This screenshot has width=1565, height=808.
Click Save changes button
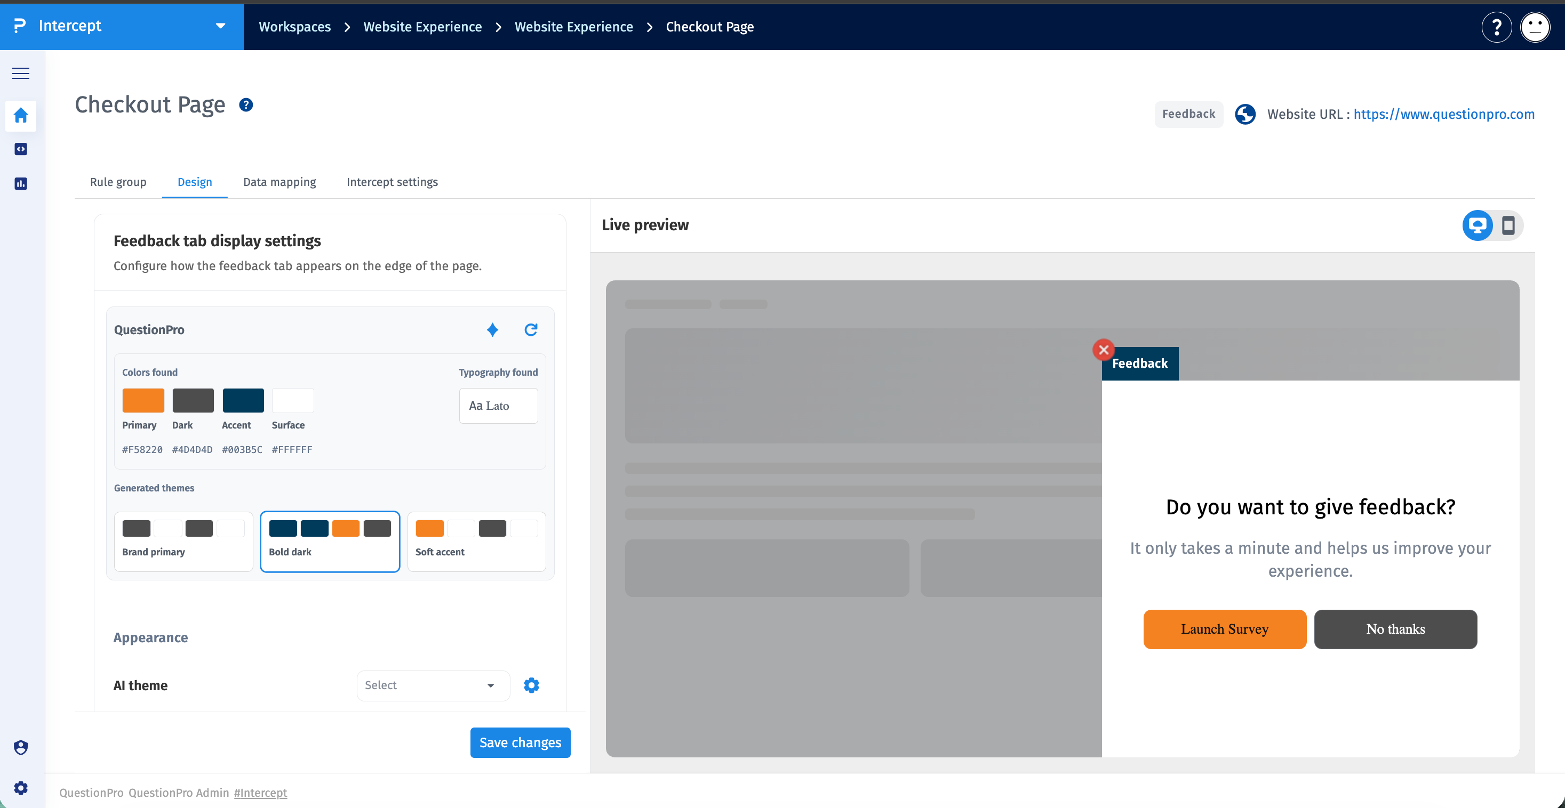521,742
